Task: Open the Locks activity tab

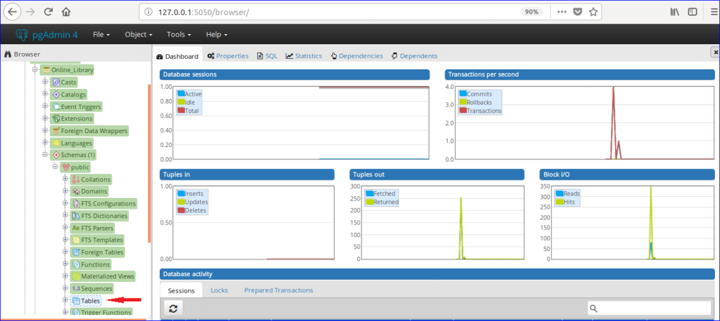Action: pos(219,290)
